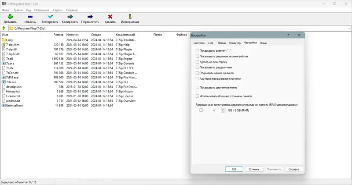Sort by Размер column header
Viewport: 352px width, 185px height.
tap(52, 35)
